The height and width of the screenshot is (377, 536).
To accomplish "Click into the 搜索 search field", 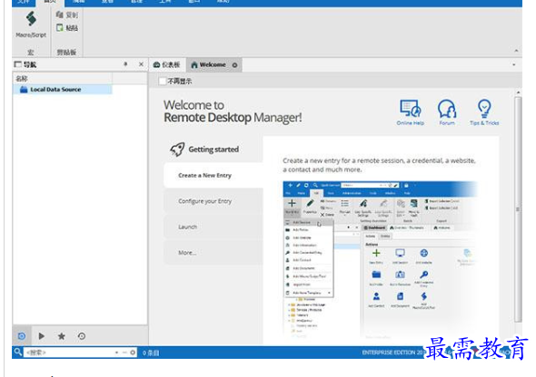I will point(68,353).
